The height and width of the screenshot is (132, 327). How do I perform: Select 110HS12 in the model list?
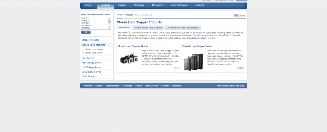click(86, 18)
